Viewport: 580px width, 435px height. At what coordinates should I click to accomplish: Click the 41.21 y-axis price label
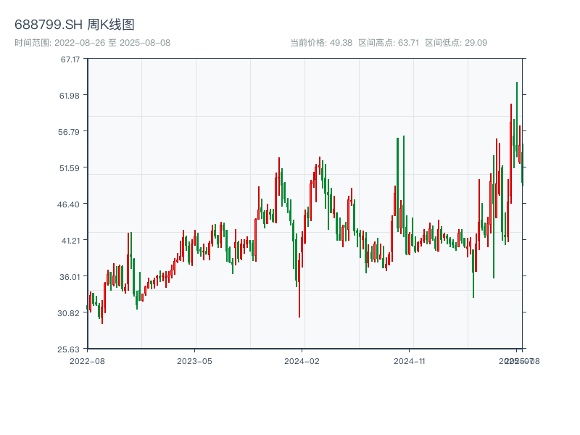tap(70, 241)
